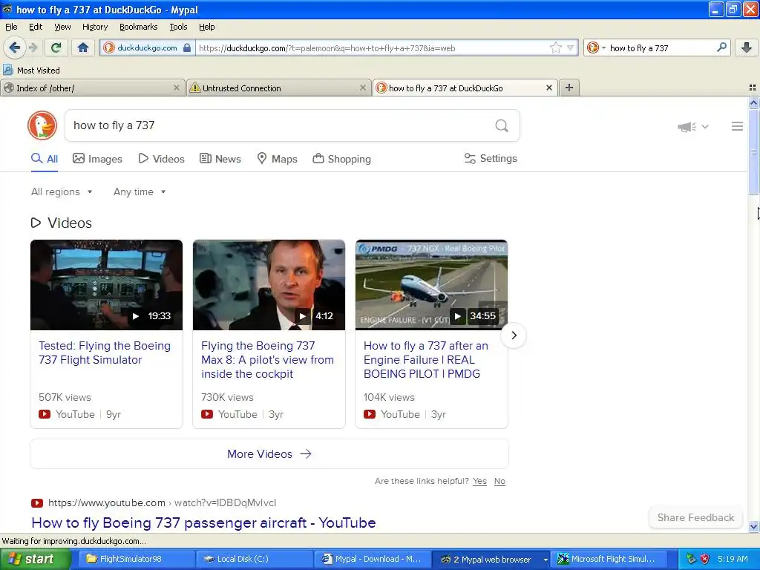Close the DuckDuckGo search tab

[548, 88]
